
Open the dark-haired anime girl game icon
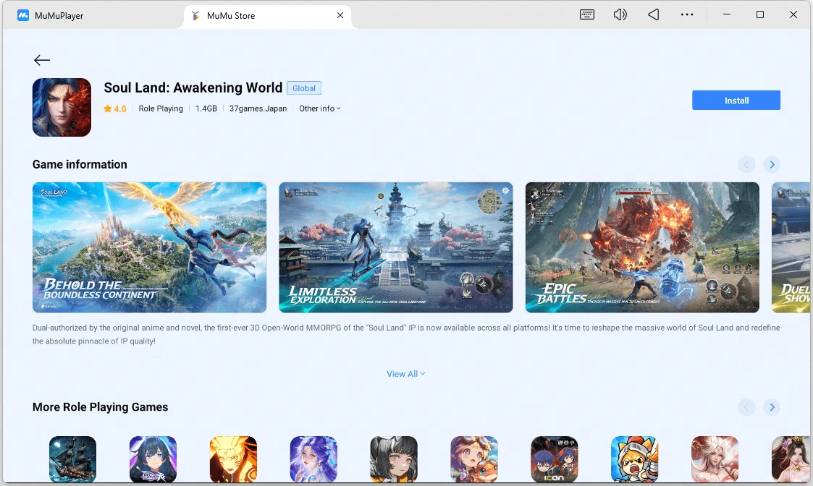pyautogui.click(x=153, y=459)
